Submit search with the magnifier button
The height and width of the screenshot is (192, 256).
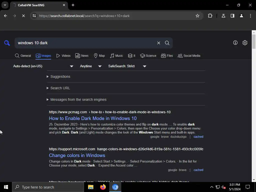(x=167, y=43)
